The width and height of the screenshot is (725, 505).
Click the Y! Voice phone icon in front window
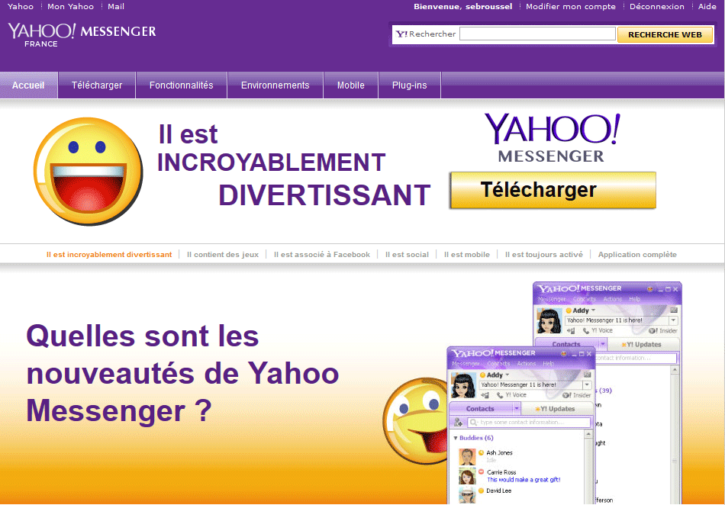tap(500, 395)
